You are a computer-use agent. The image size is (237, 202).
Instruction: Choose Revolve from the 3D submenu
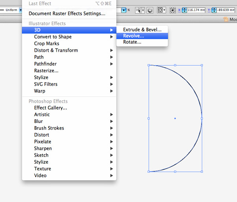point(134,36)
